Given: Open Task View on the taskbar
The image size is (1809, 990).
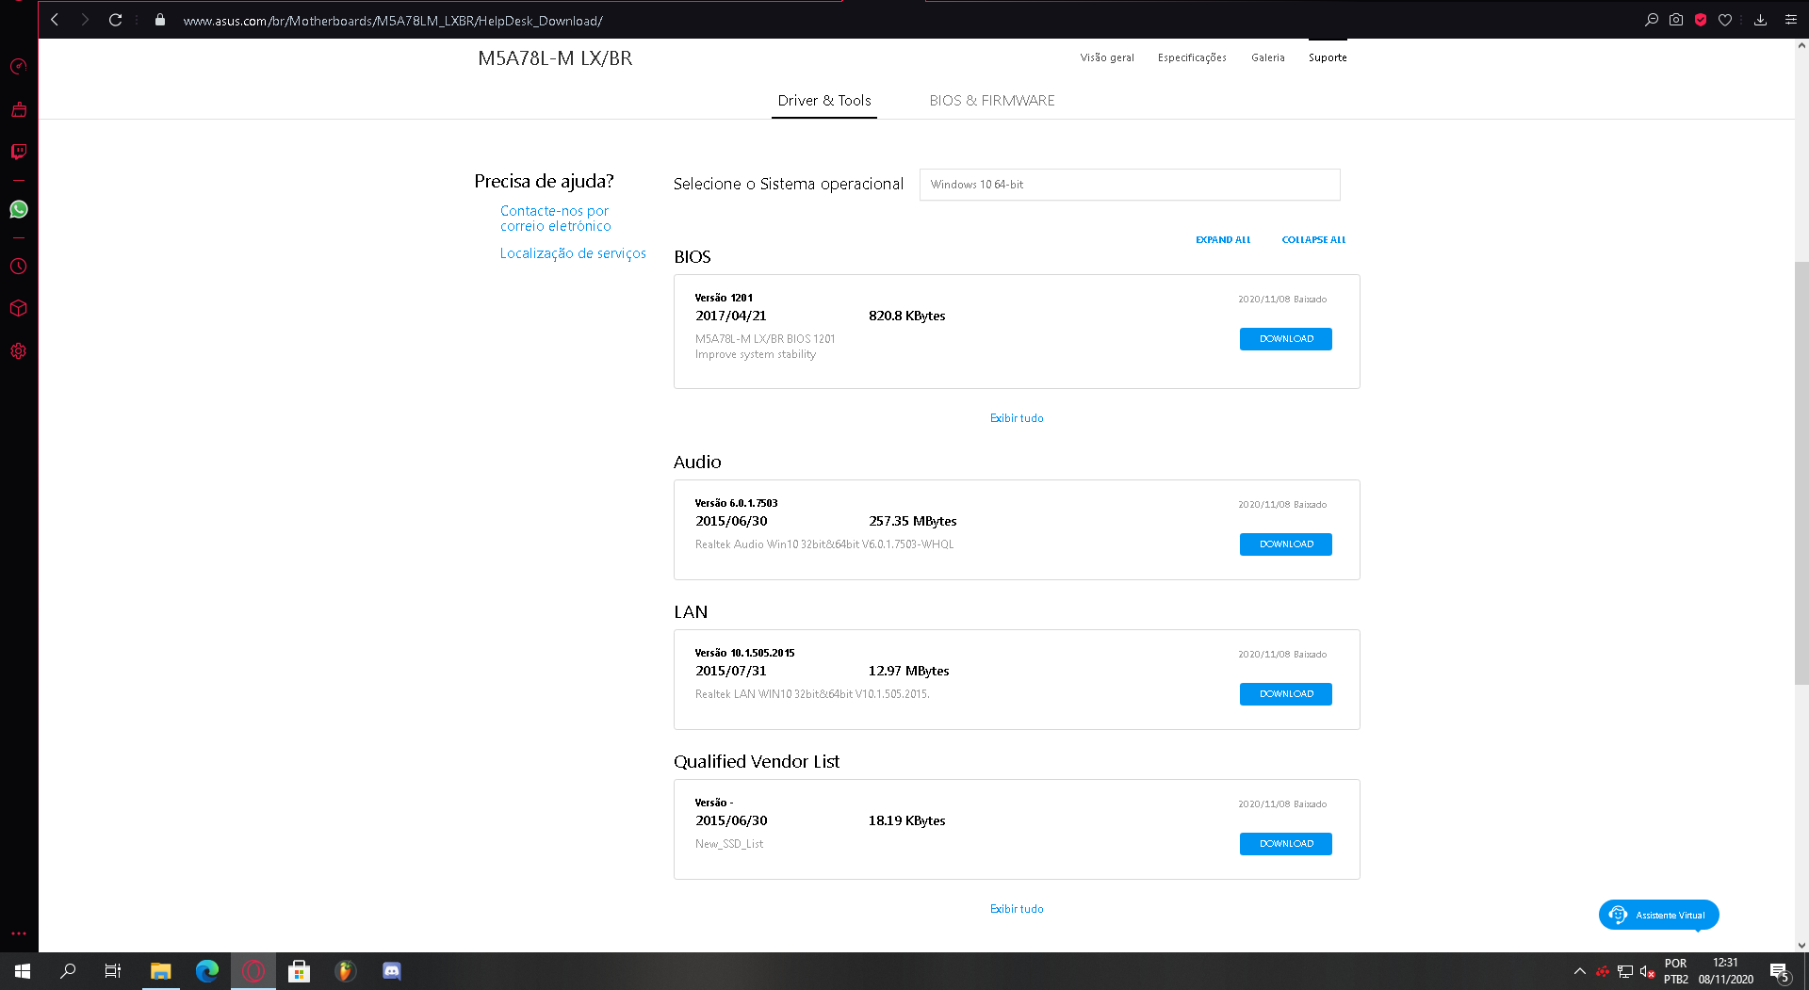Looking at the screenshot, I should [113, 971].
